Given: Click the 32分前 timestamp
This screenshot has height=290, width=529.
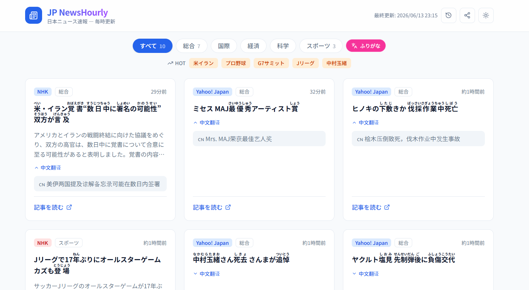Looking at the screenshot, I should tap(317, 92).
